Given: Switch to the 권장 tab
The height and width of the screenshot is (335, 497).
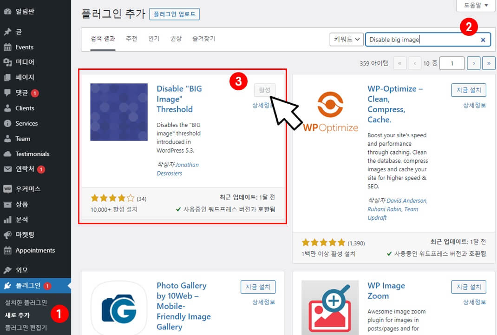Looking at the screenshot, I should point(176,39).
